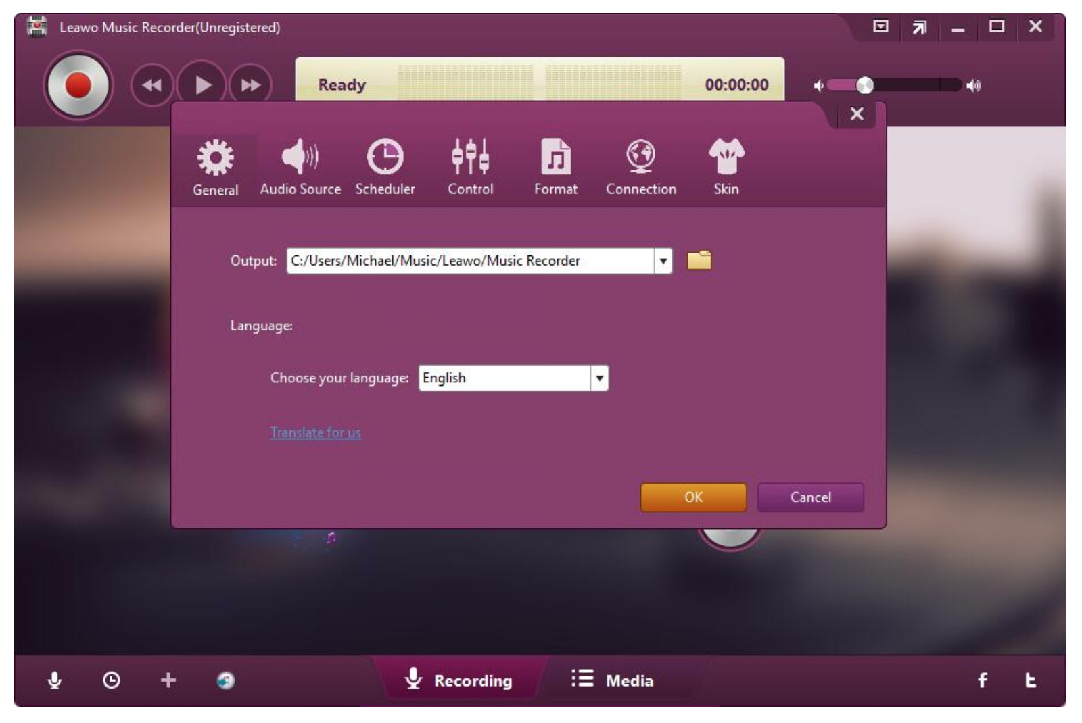Open the Format settings tab
The height and width of the screenshot is (723, 1082).
pyautogui.click(x=556, y=168)
